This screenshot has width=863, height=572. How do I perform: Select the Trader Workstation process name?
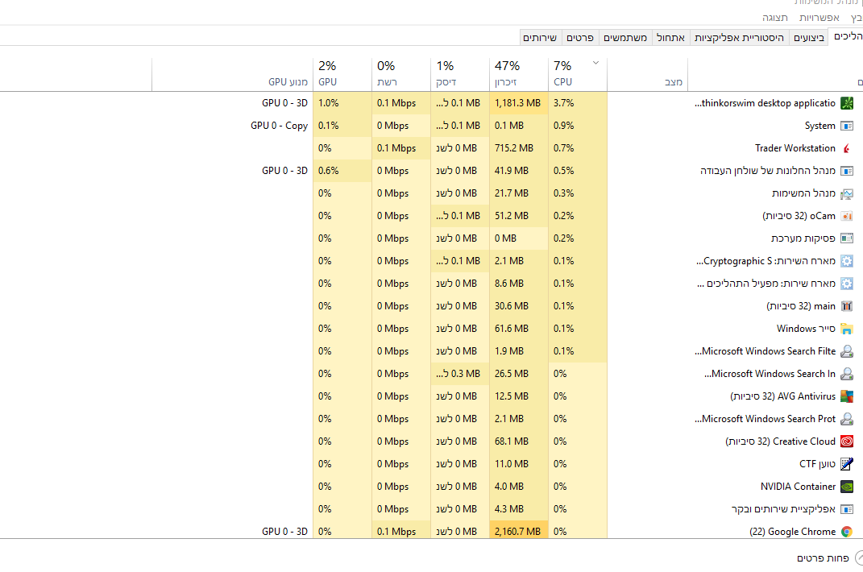(x=795, y=148)
